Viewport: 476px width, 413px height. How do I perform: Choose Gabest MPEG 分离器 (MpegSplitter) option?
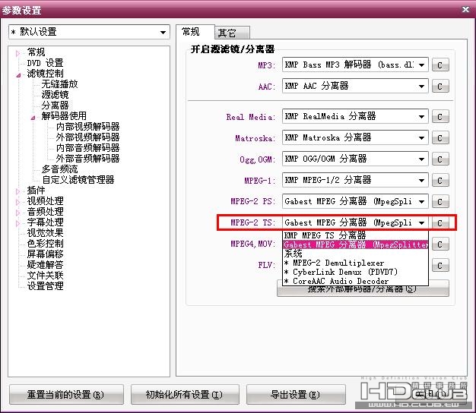click(355, 244)
